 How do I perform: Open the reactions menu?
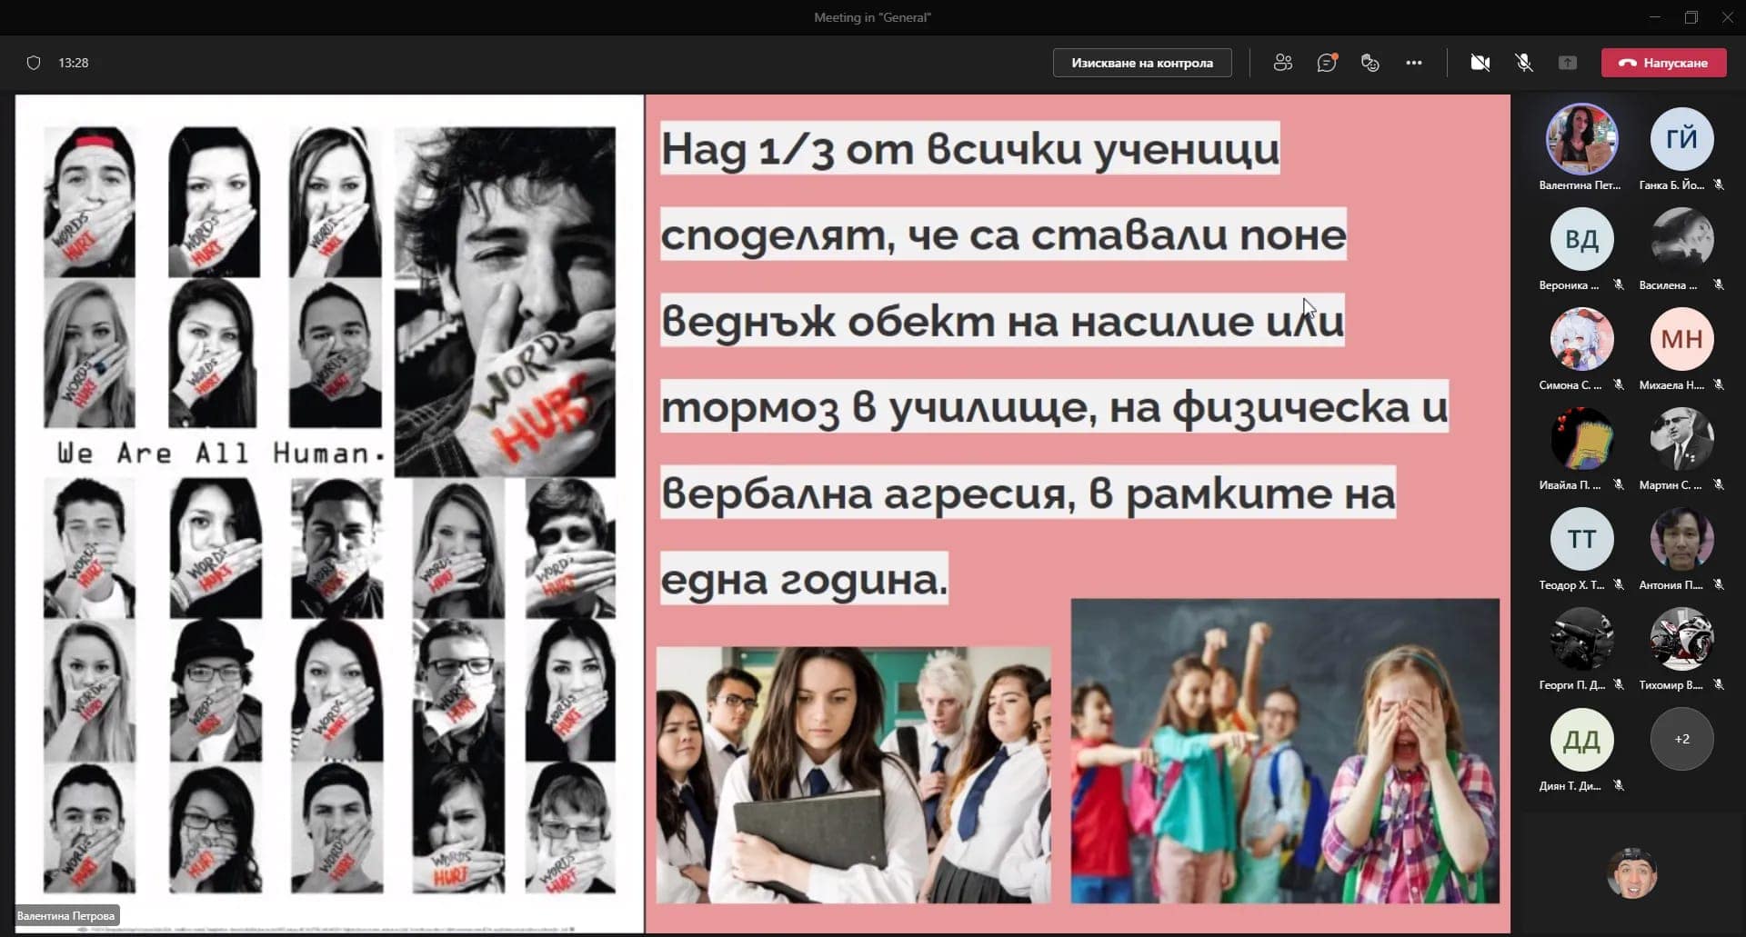point(1370,63)
